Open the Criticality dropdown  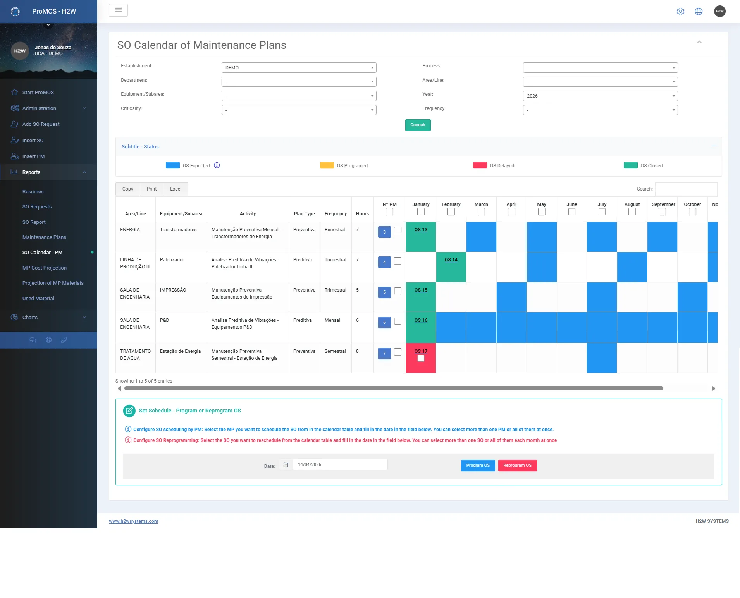(x=299, y=110)
